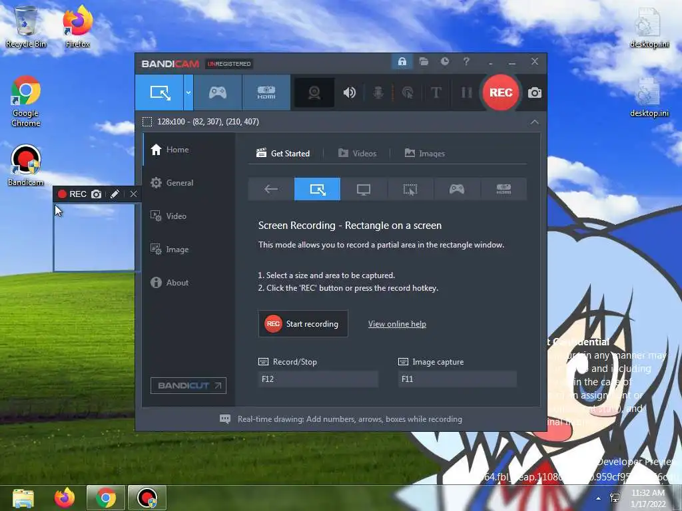This screenshot has height=511, width=682.
Task: Select the Get Started tab
Action: pyautogui.click(x=283, y=154)
